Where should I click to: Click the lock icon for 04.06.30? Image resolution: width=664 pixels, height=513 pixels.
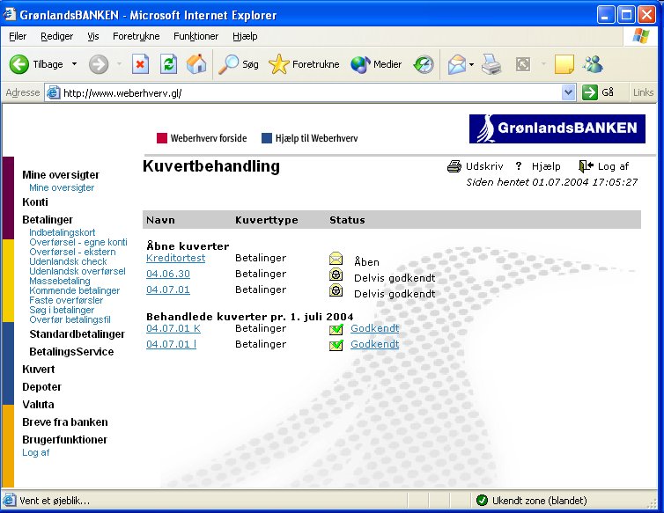336,275
